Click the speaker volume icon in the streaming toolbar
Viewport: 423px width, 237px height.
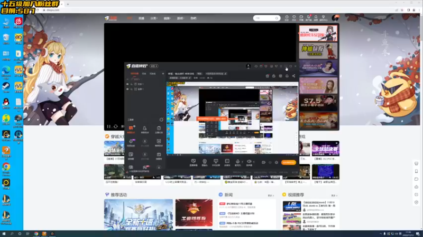(x=249, y=162)
